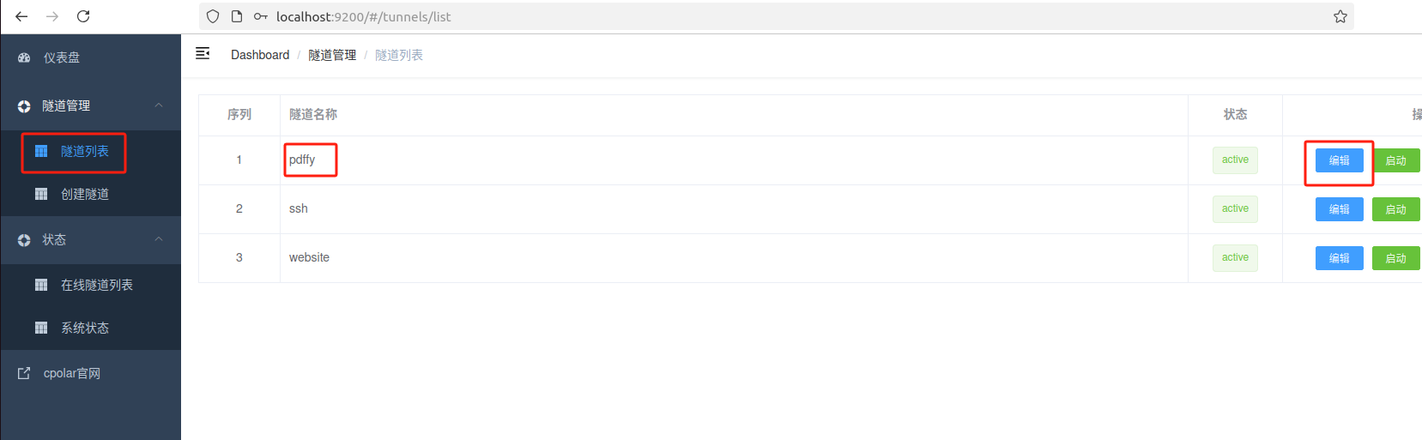Edit the website tunnel
The image size is (1422, 440).
(1339, 258)
